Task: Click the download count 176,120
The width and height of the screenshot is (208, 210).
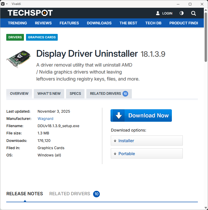Action: pyautogui.click(x=44, y=141)
